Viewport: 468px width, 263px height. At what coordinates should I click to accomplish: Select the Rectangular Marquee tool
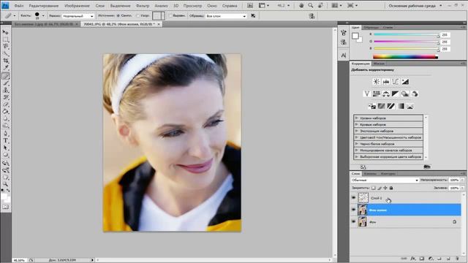(6, 39)
